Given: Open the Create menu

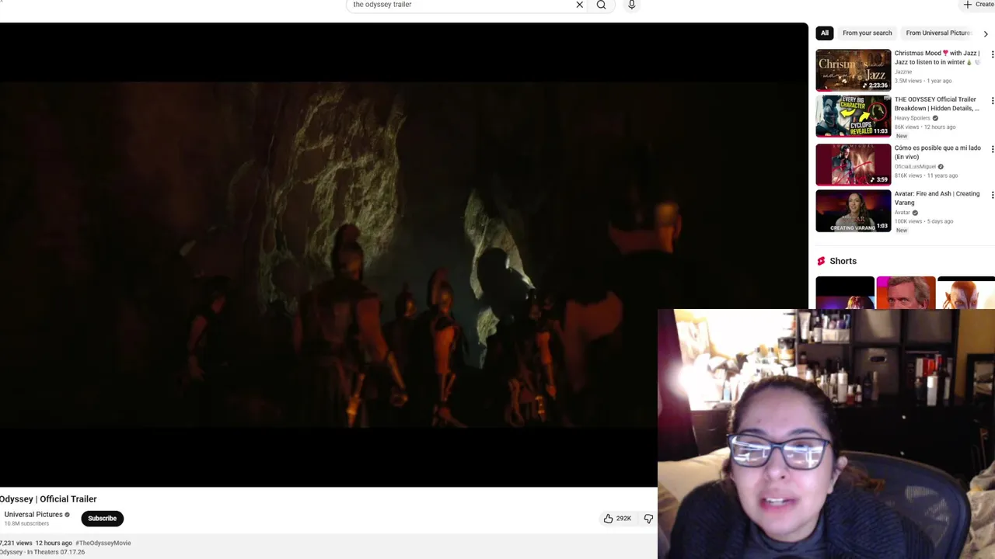Looking at the screenshot, I should (x=978, y=5).
